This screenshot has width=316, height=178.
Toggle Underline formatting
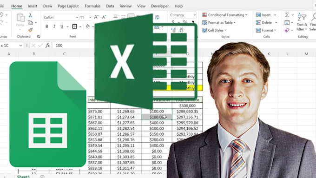click(x=62, y=26)
